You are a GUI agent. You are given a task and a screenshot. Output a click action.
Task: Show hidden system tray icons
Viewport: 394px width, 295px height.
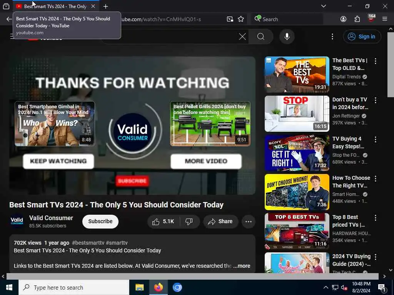(x=326, y=287)
